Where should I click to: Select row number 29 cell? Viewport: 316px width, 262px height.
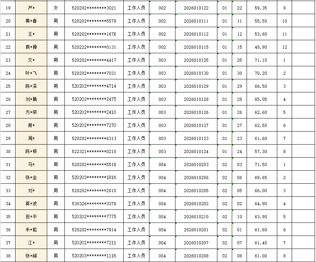click(x=8, y=138)
